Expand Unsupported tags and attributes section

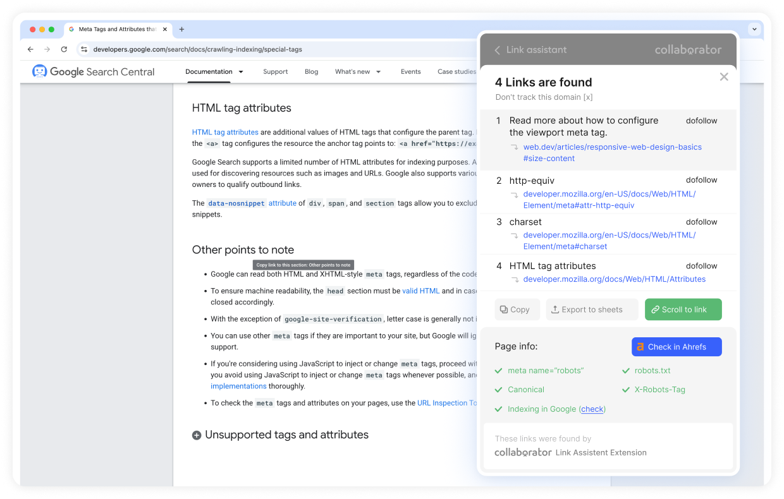(x=197, y=435)
